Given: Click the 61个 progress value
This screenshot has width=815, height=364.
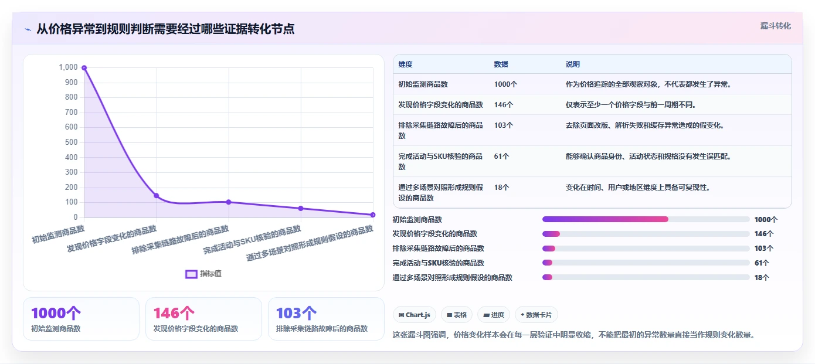Looking at the screenshot, I should (x=762, y=263).
